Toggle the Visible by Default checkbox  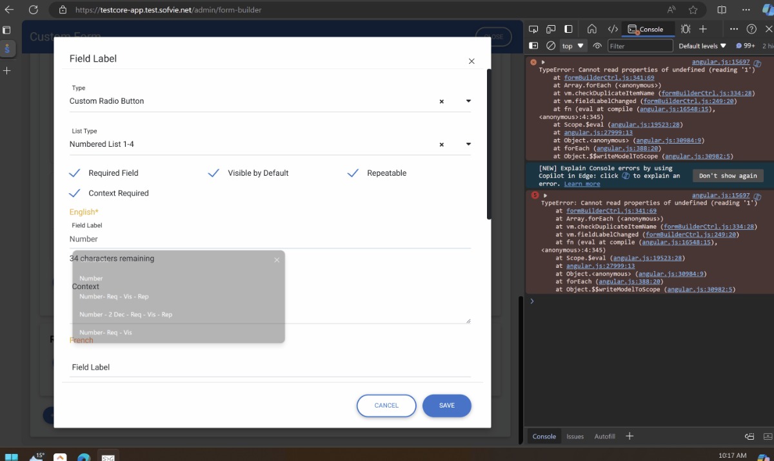[x=213, y=173]
